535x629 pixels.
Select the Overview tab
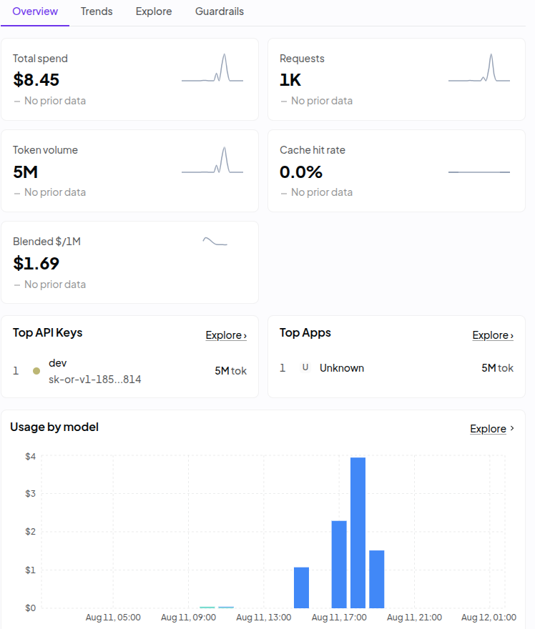coord(35,11)
